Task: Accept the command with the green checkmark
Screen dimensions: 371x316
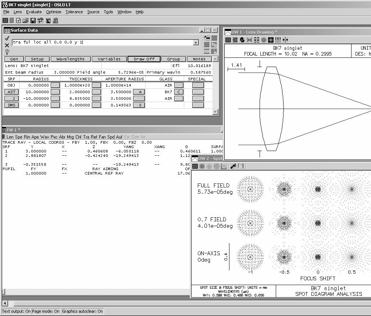Action: point(7,38)
